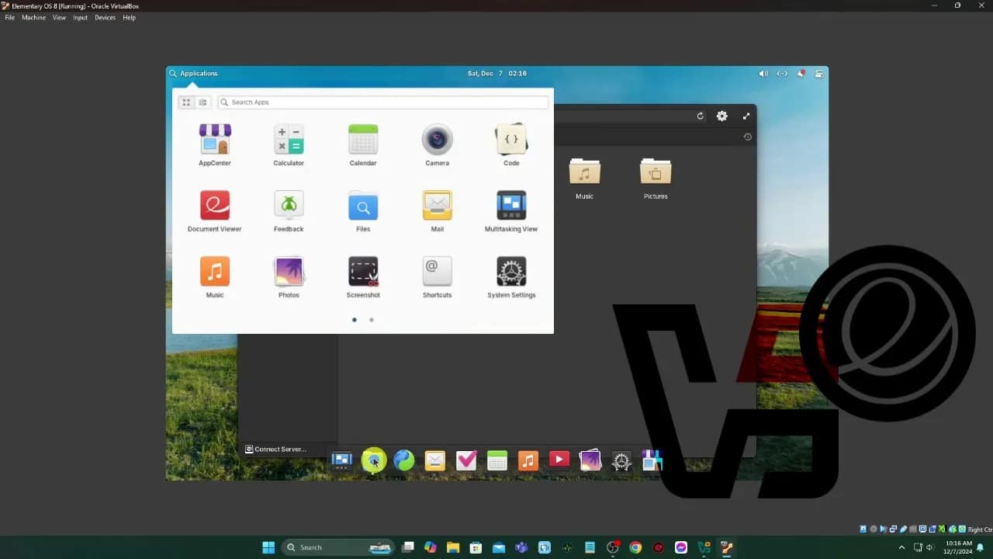
Task: Switch launcher to category list view
Action: [x=203, y=102]
